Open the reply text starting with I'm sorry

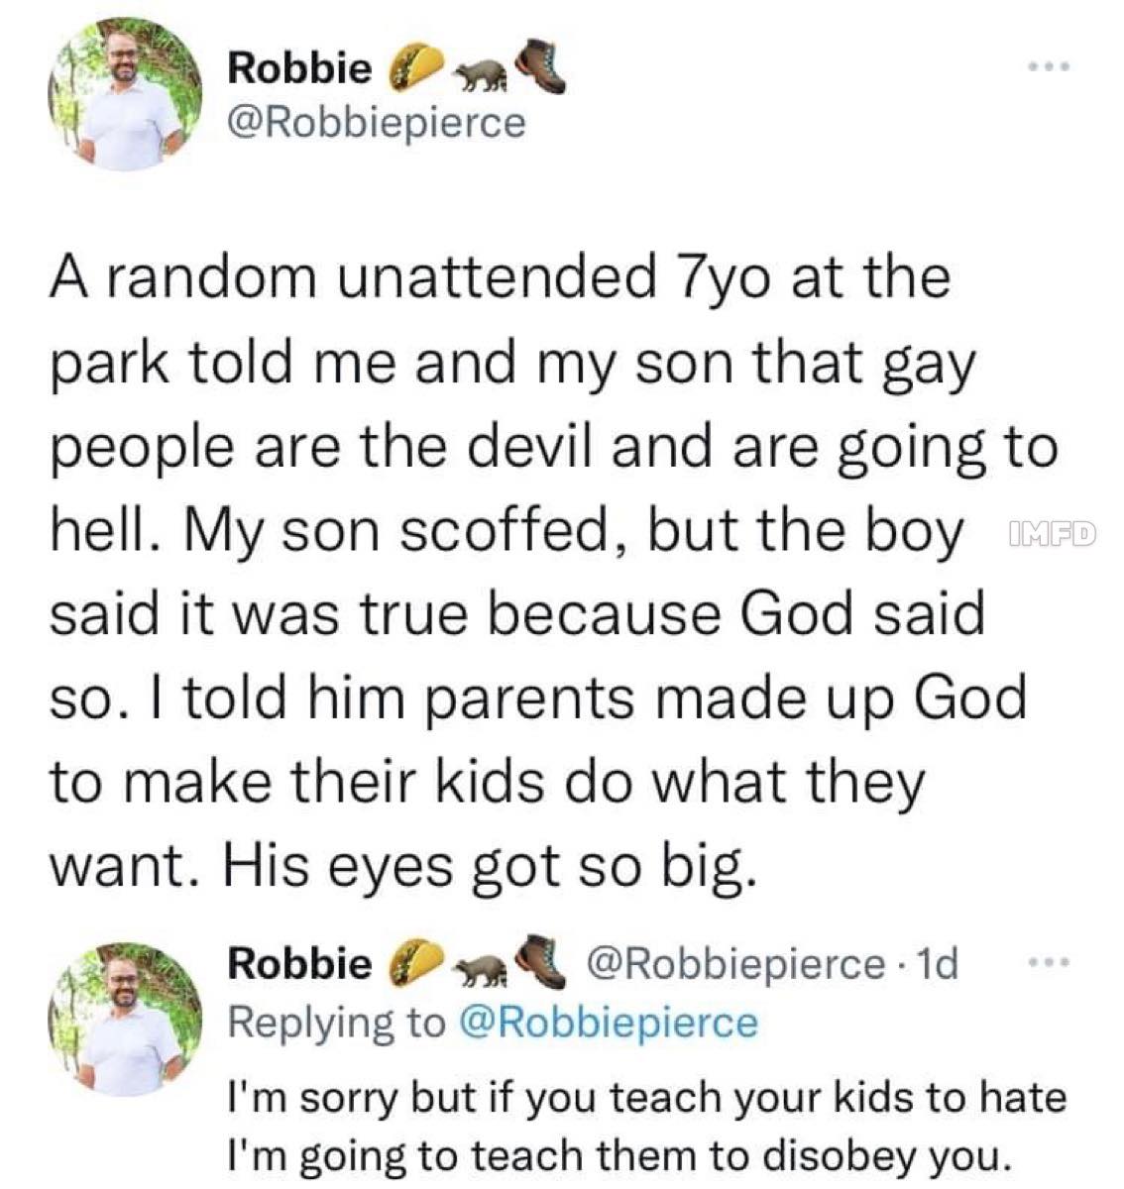(646, 1127)
